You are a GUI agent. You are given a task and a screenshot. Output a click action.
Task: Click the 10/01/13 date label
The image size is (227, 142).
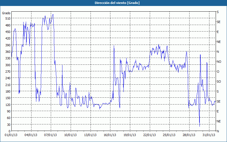(70, 135)
